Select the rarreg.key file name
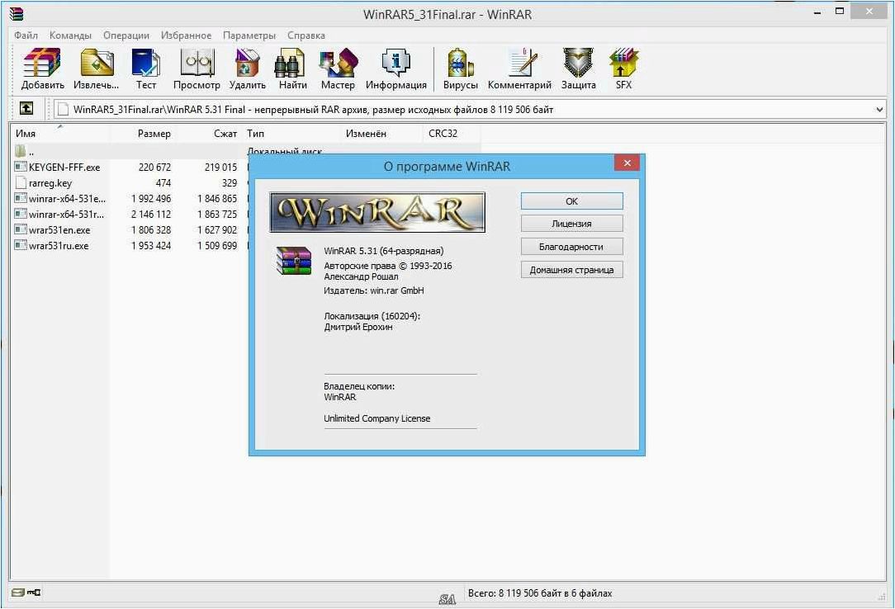The image size is (895, 609). tap(50, 183)
